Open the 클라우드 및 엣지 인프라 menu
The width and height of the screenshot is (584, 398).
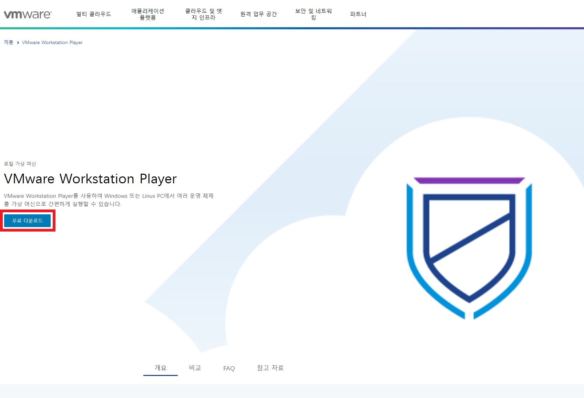(204, 14)
